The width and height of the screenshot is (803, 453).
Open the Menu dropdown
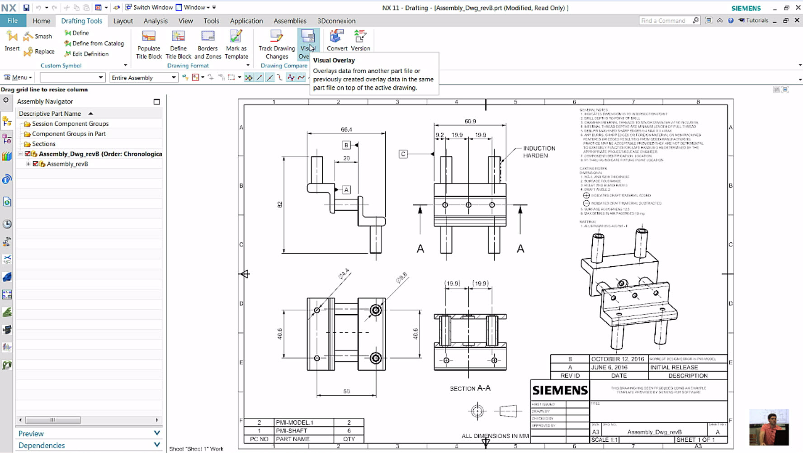pyautogui.click(x=17, y=77)
